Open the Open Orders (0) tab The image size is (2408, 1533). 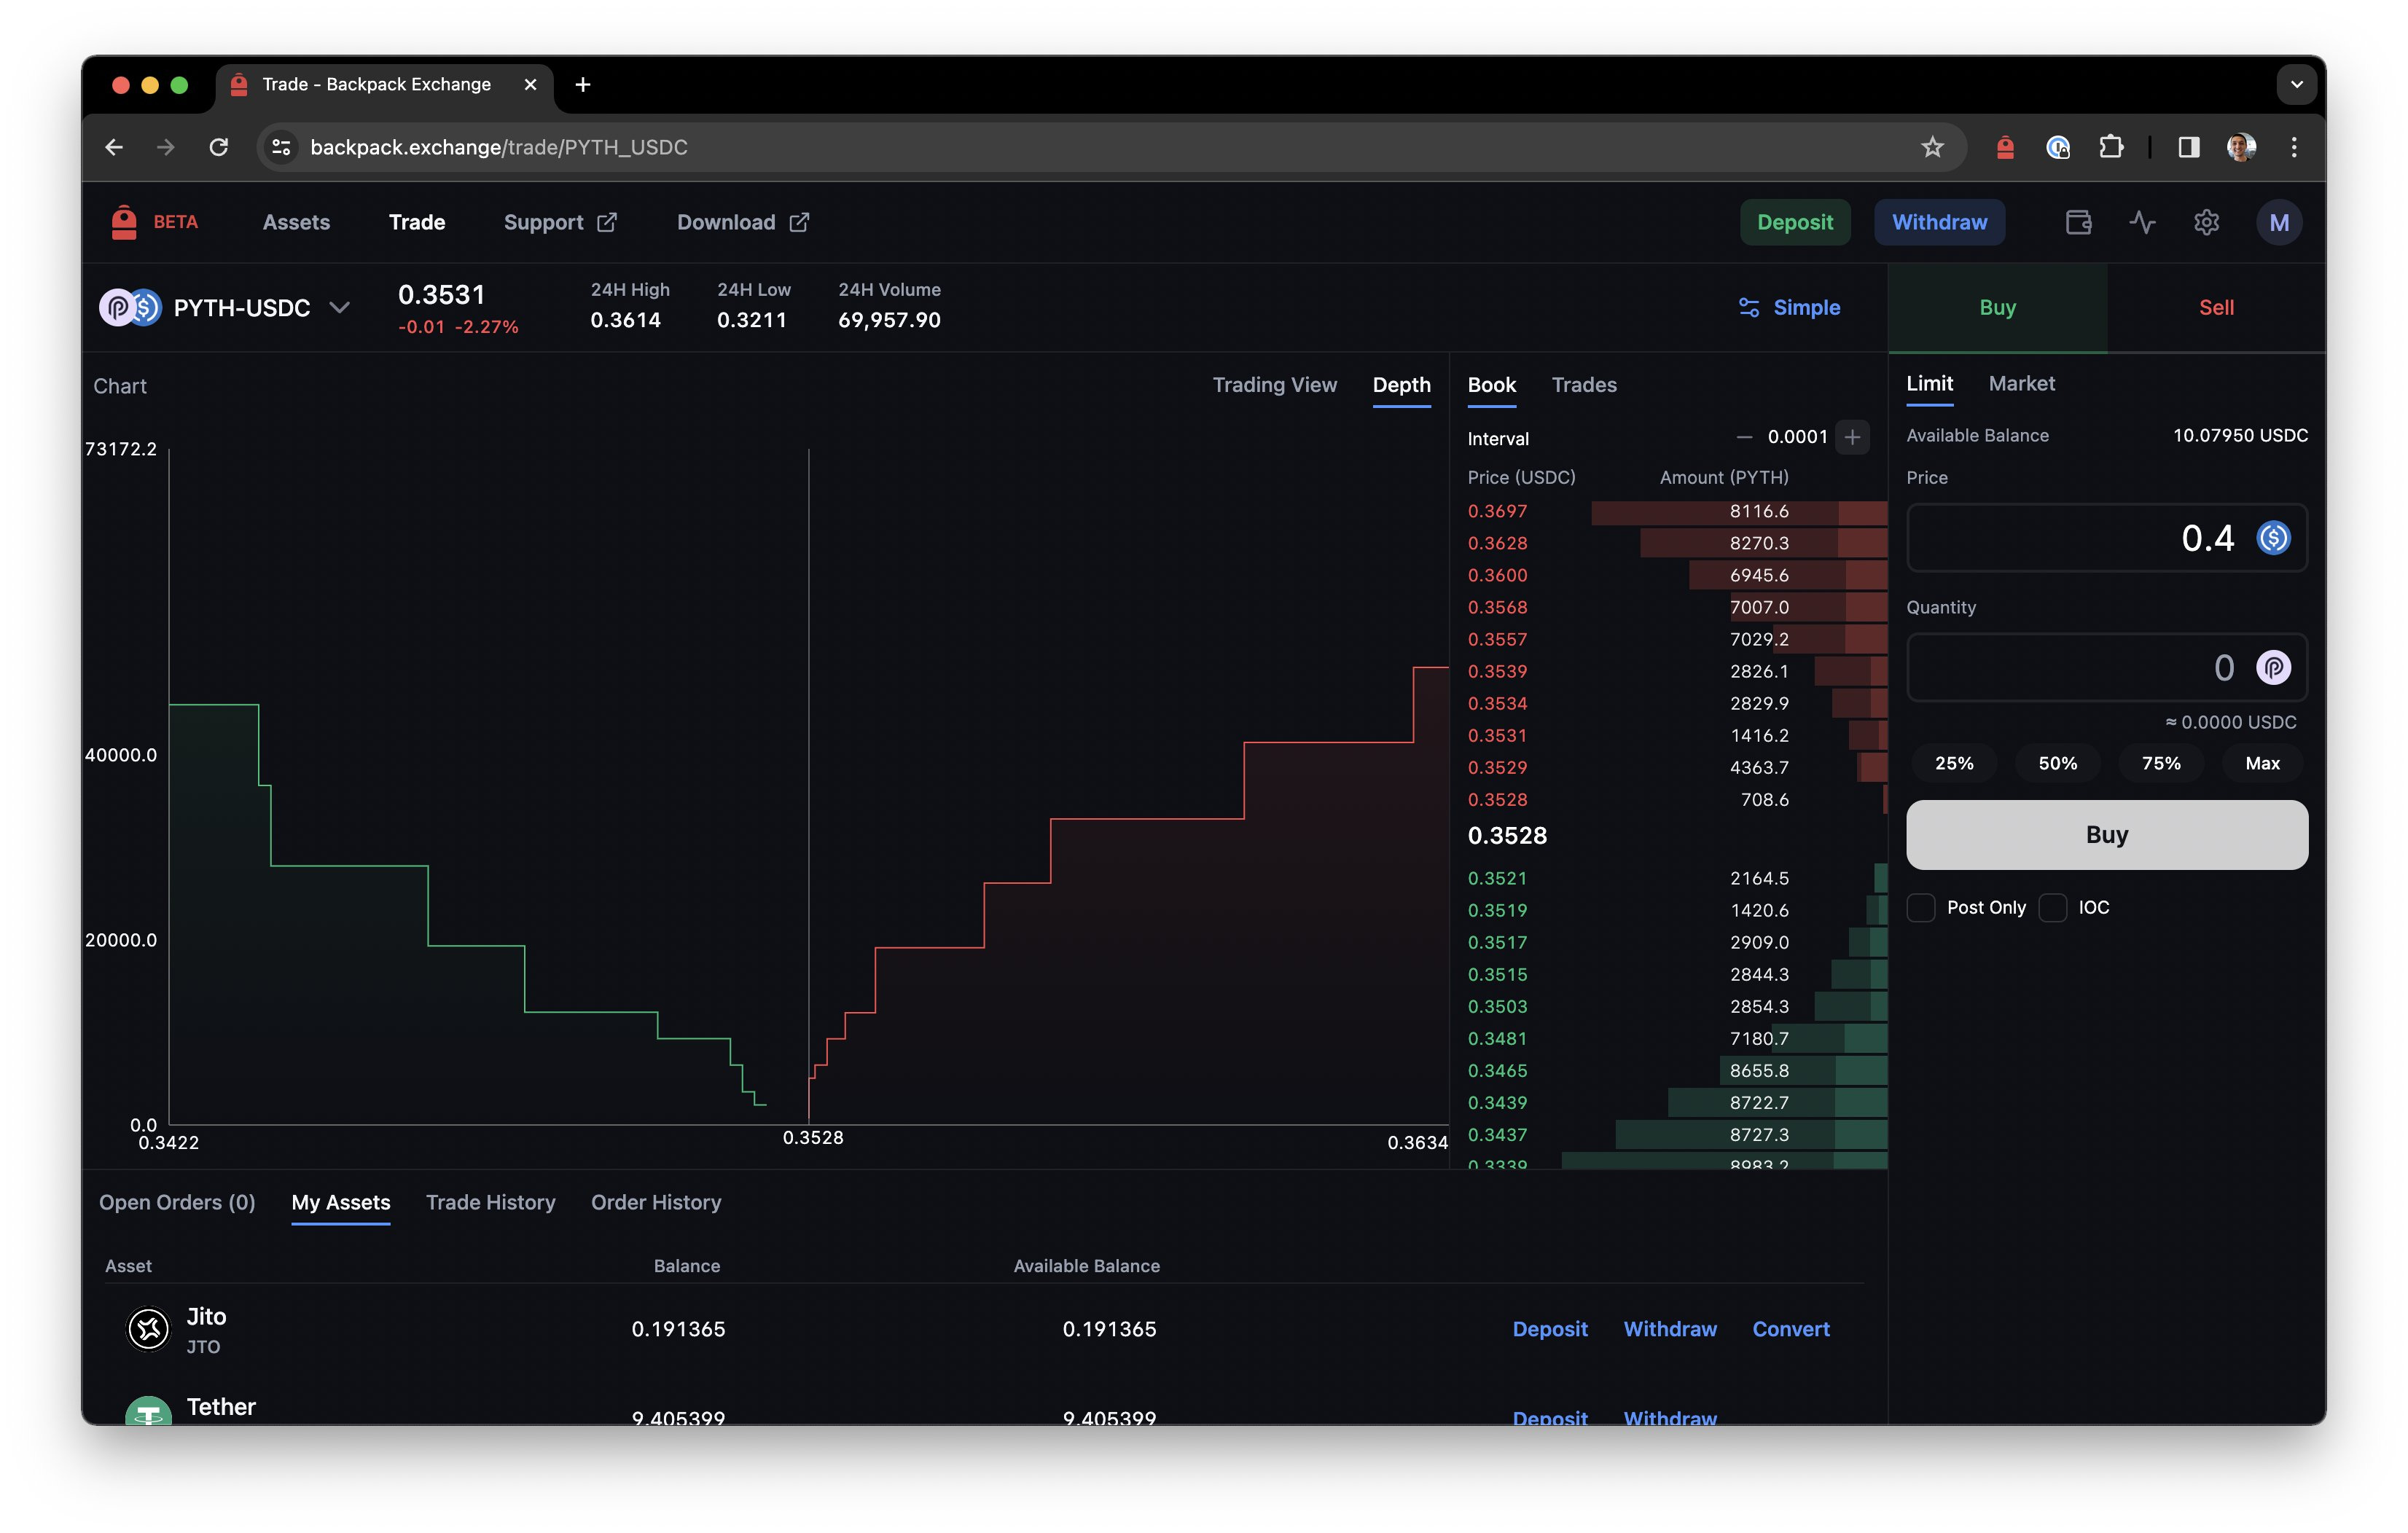pyautogui.click(x=177, y=1202)
